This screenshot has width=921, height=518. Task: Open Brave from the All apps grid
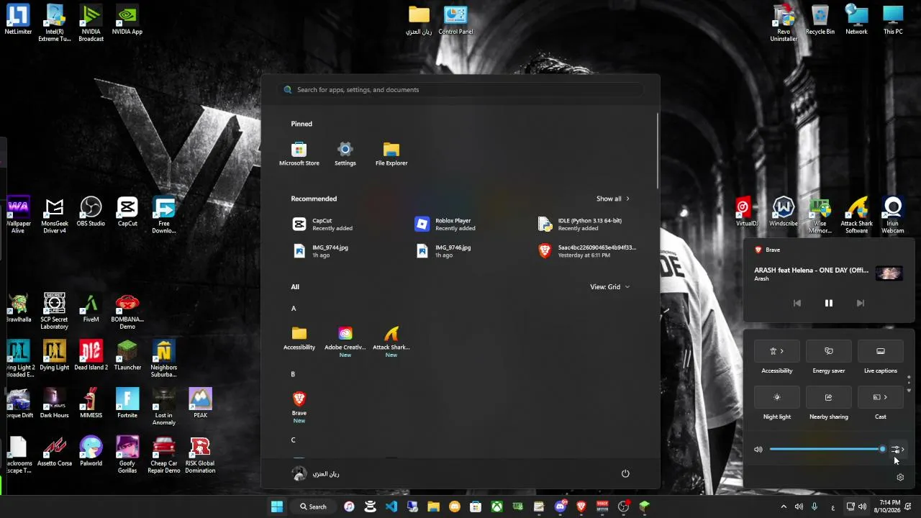tap(299, 406)
